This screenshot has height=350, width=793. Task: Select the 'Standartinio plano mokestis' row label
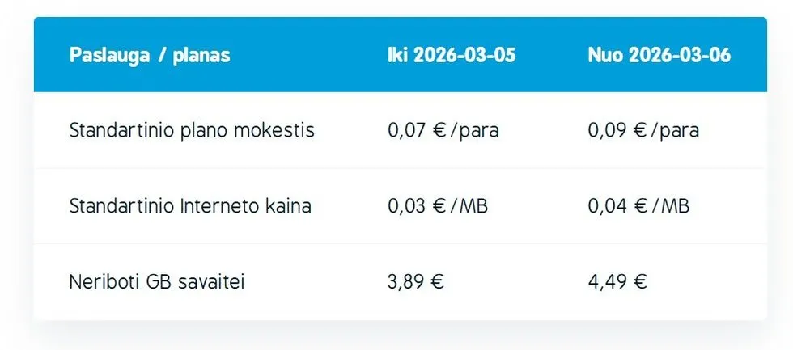pos(192,130)
